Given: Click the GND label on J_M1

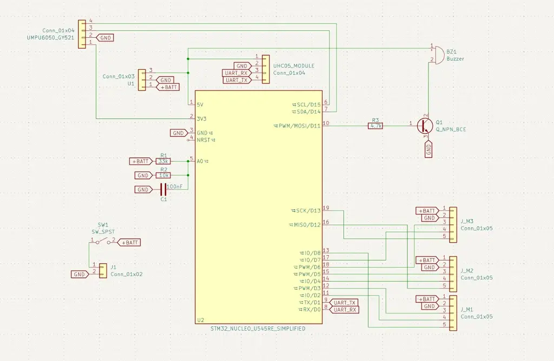Looking at the screenshot, I should point(430,306).
